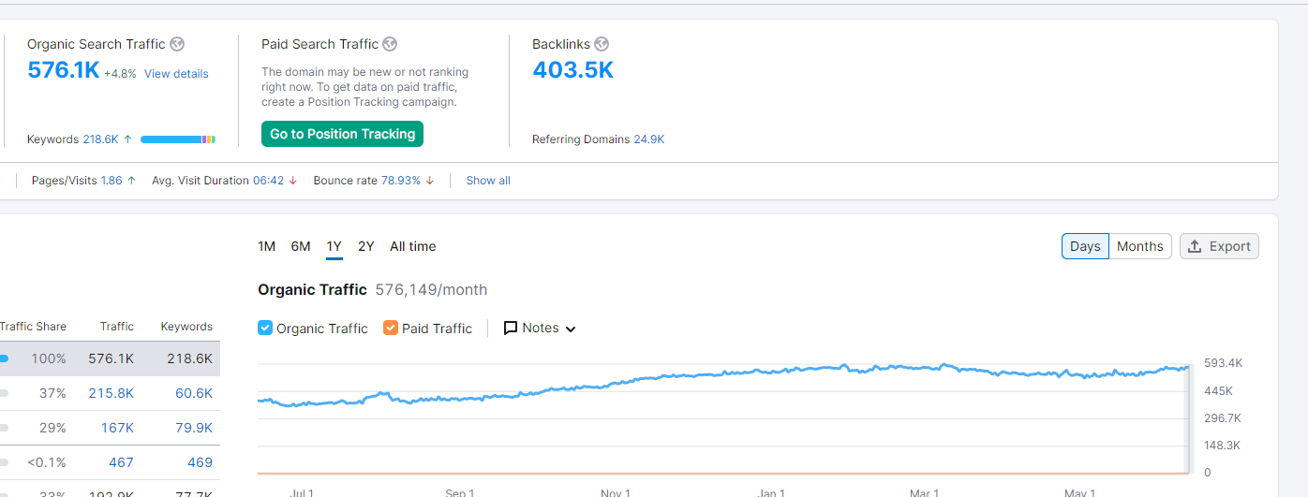The width and height of the screenshot is (1308, 497).
Task: Click up arrow next to Keywords 218.6K
Action: coord(127,139)
